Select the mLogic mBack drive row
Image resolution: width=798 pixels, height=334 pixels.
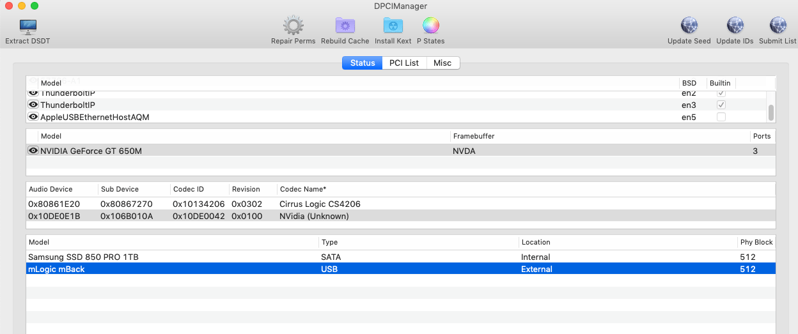pyautogui.click(x=401, y=269)
